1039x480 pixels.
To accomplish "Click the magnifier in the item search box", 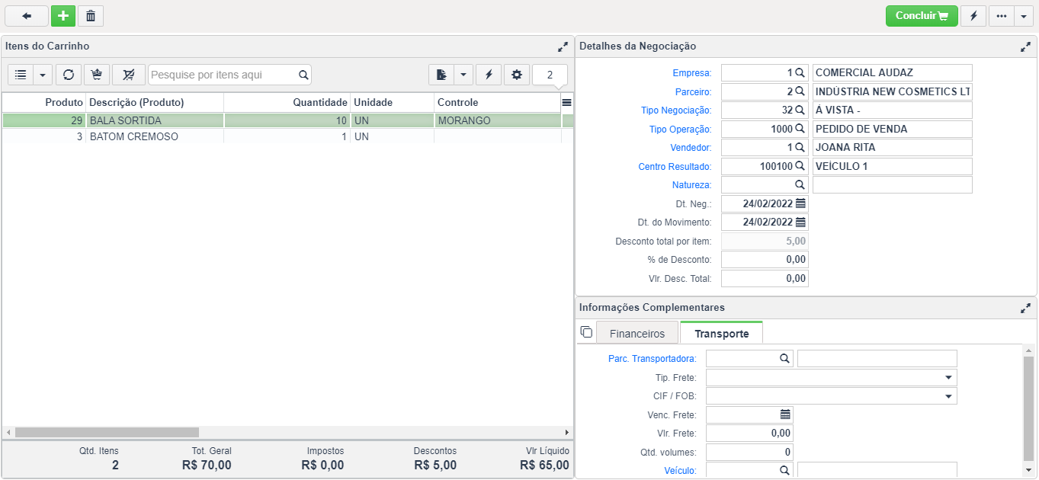I will [x=303, y=75].
